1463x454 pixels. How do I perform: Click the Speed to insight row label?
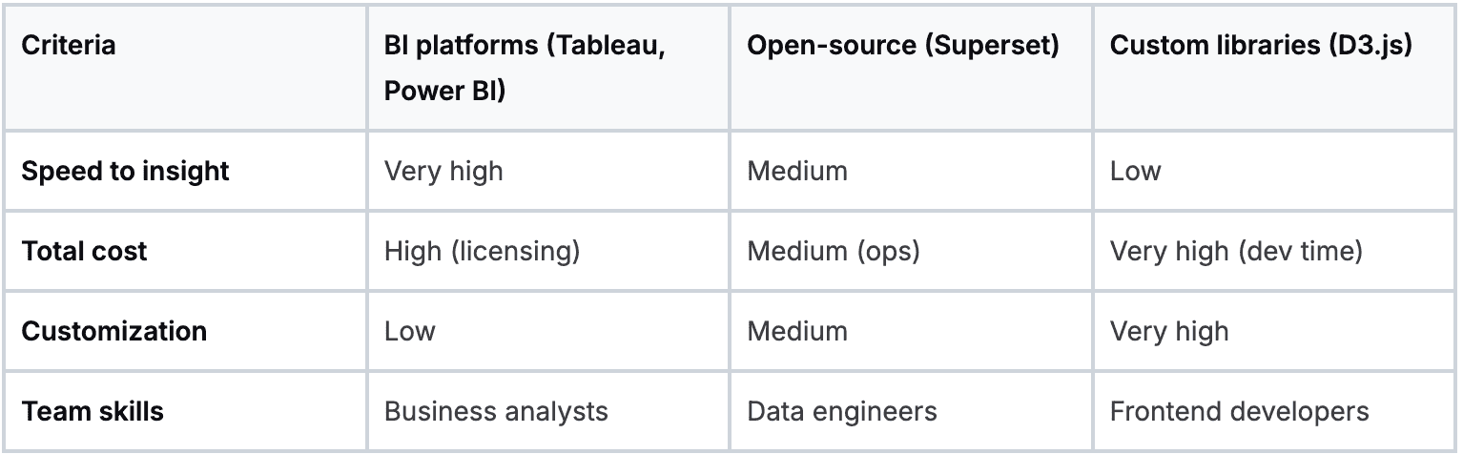click(125, 172)
